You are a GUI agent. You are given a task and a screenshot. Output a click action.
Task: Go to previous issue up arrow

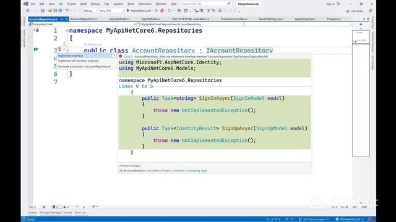77,207
